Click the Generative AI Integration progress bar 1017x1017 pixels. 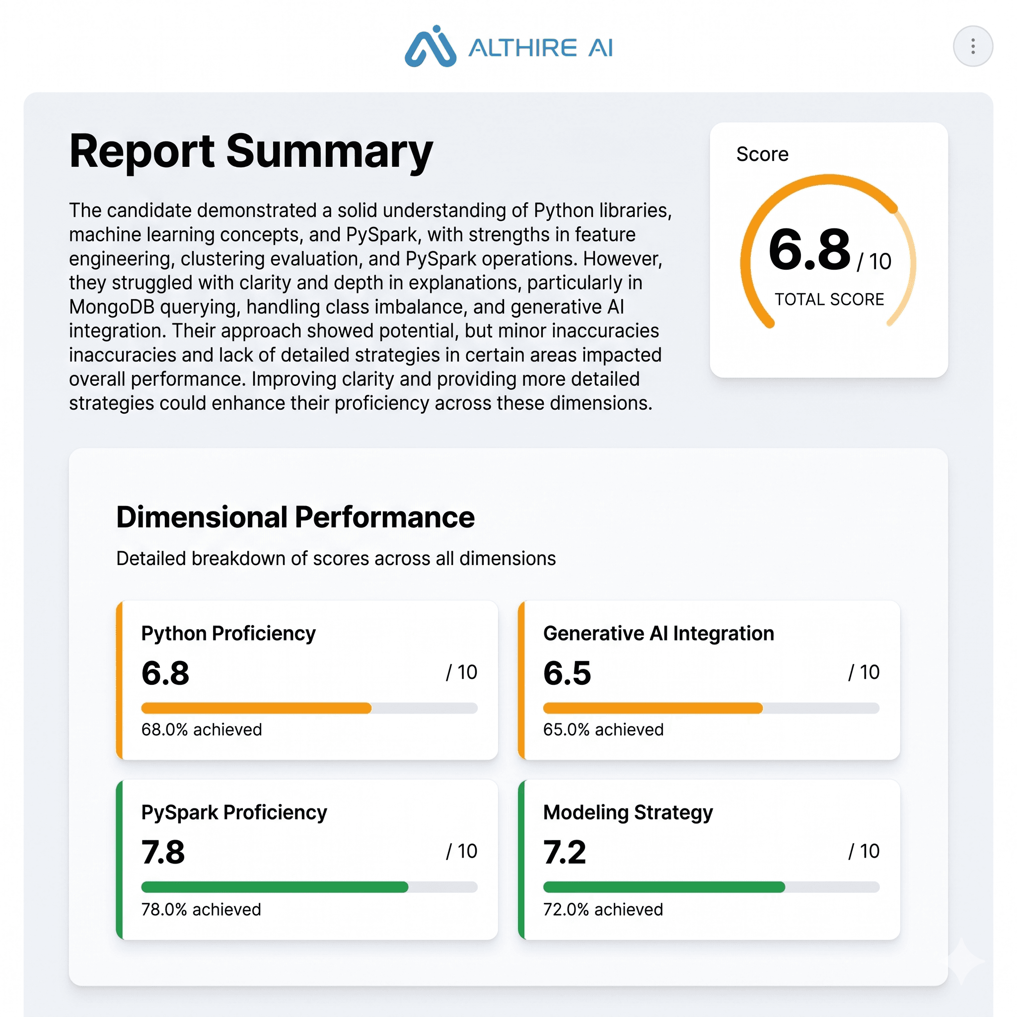pos(711,708)
